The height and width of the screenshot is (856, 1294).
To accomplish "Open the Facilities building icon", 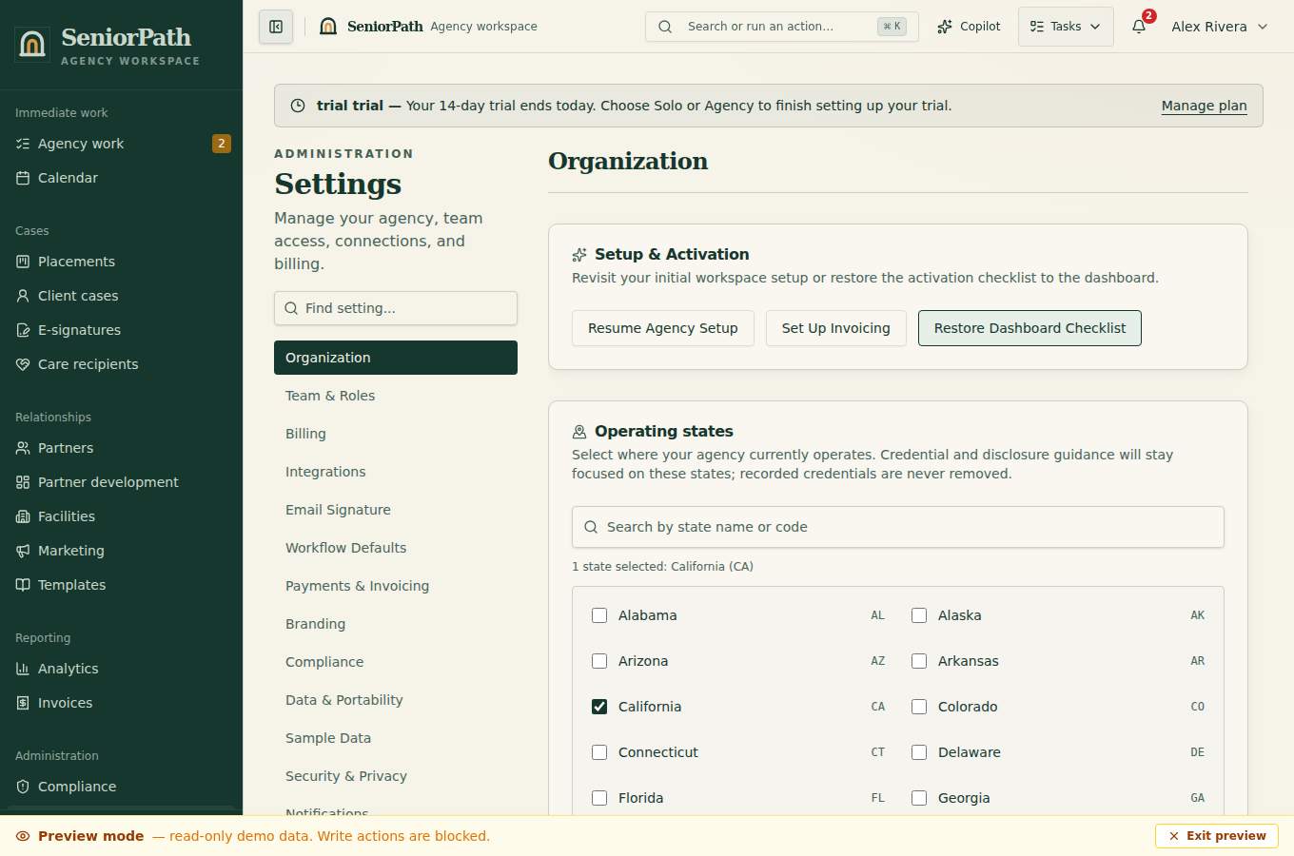I will 23,516.
